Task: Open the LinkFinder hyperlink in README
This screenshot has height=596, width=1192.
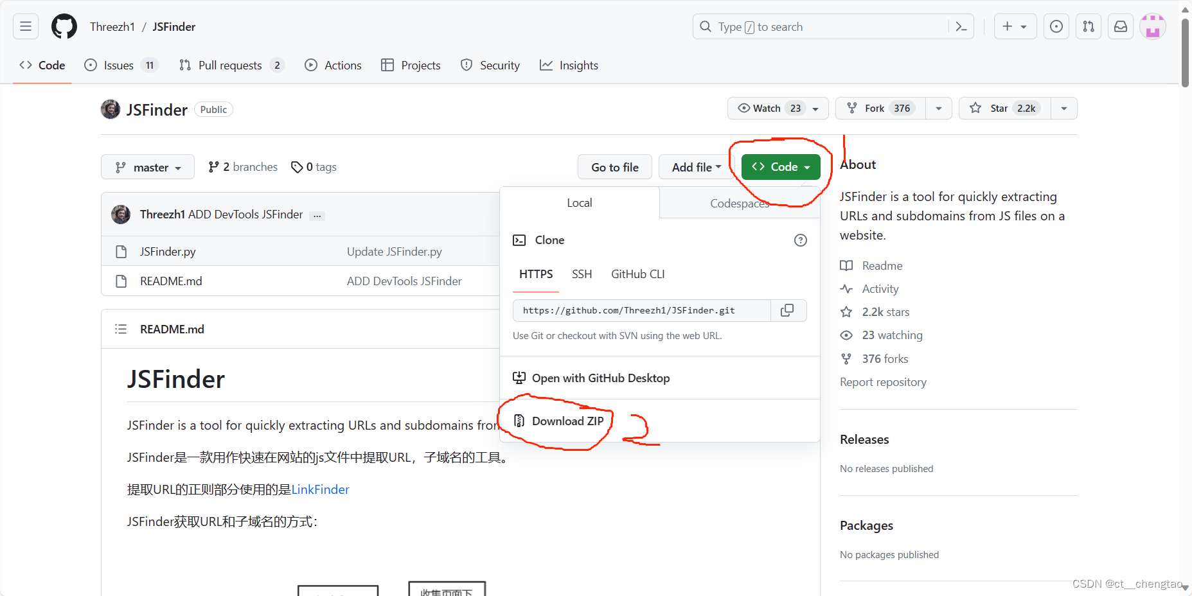Action: (320, 489)
